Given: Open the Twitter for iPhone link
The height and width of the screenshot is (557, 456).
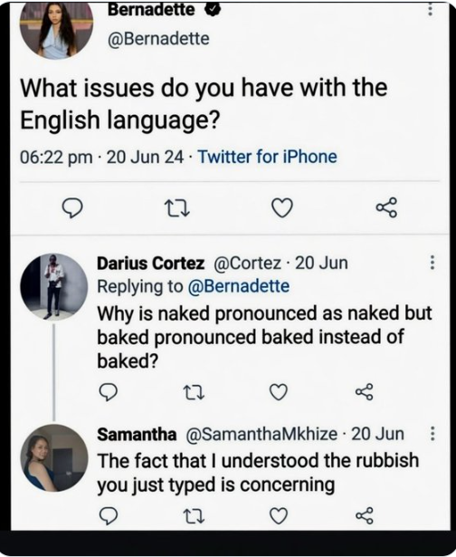Looking at the screenshot, I should pos(267,157).
